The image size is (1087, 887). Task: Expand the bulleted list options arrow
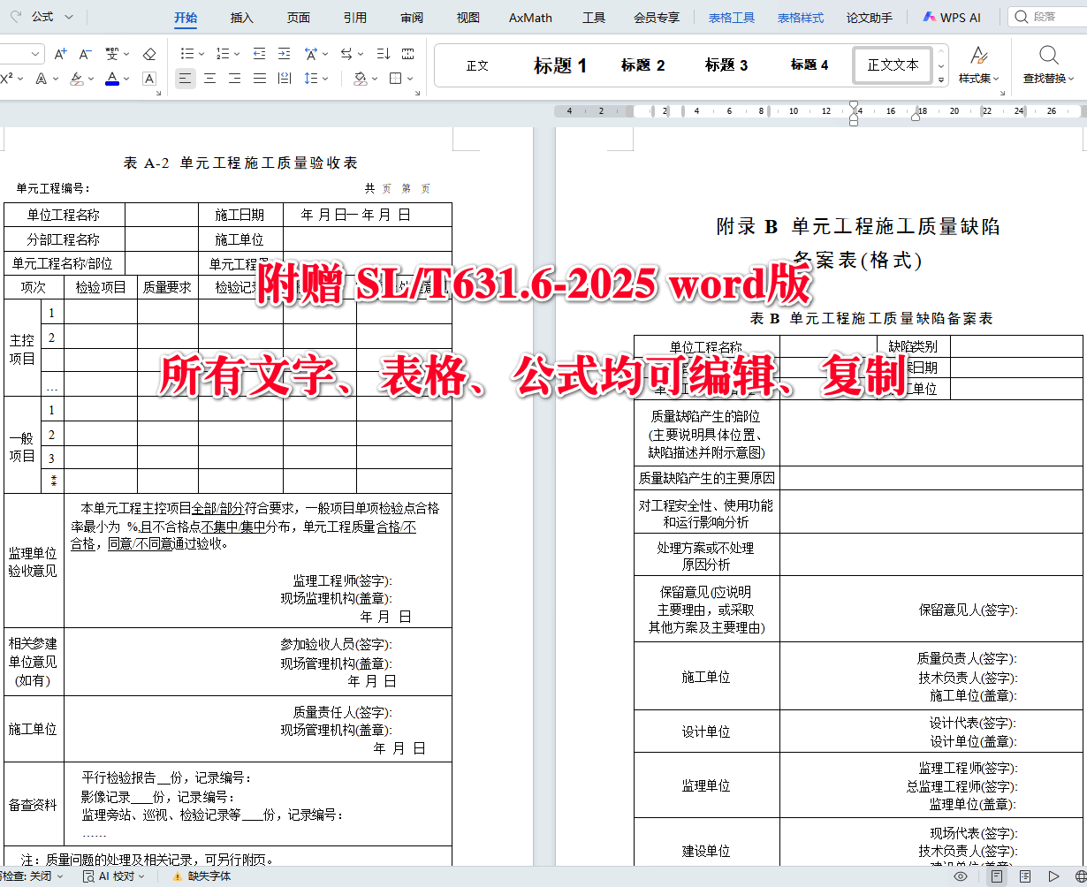click(x=201, y=54)
